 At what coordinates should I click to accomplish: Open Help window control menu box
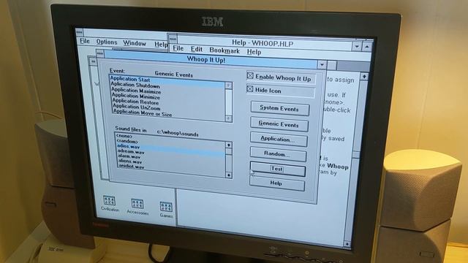click(x=173, y=39)
